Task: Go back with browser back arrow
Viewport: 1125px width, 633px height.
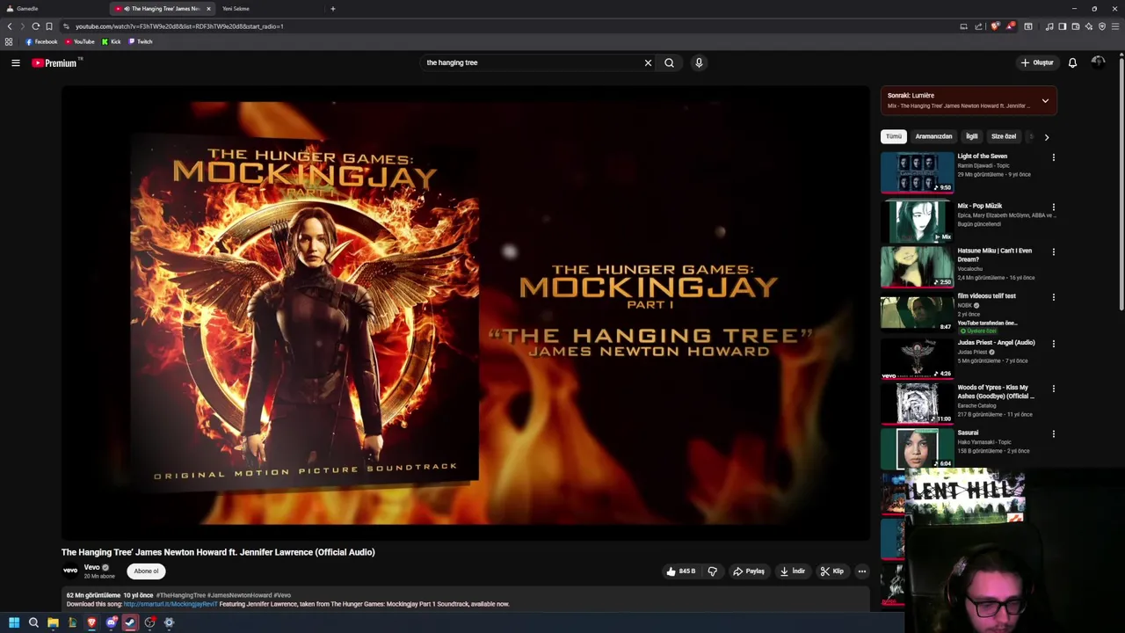Action: [x=10, y=26]
